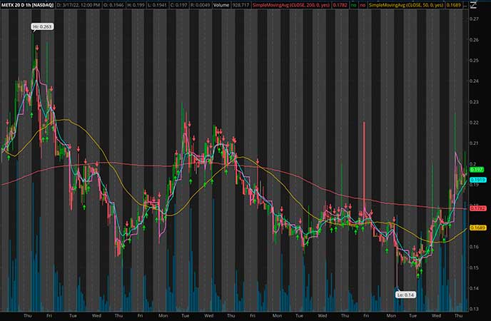Image resolution: width=491 pixels, height=321 pixels.
Task: Click the close value C: 0.197 in header
Action: [179, 5]
